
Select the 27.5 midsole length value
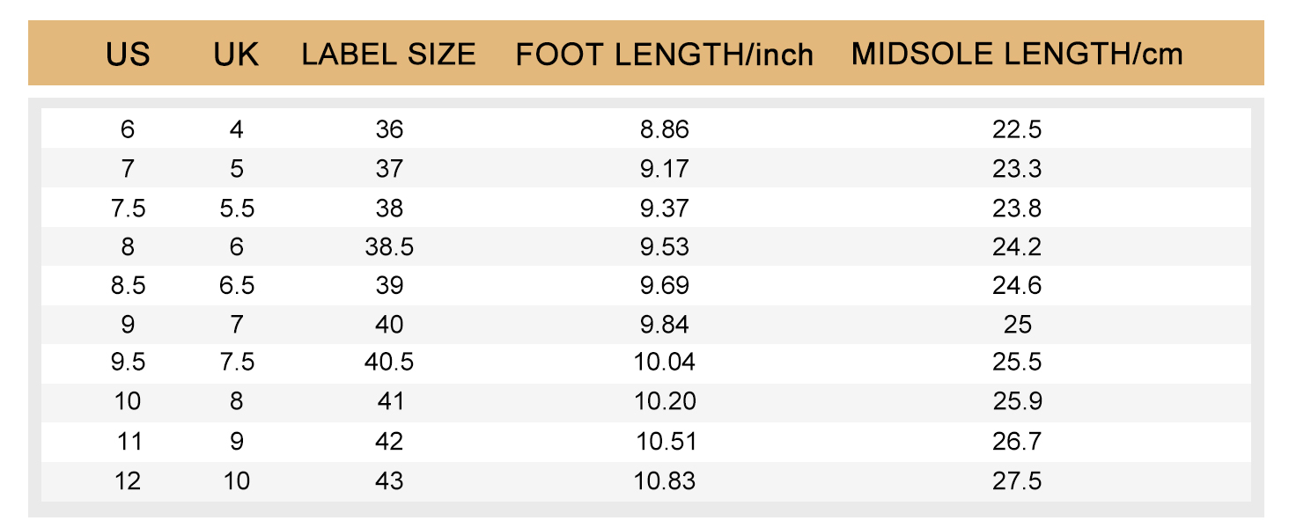[x=1017, y=480]
